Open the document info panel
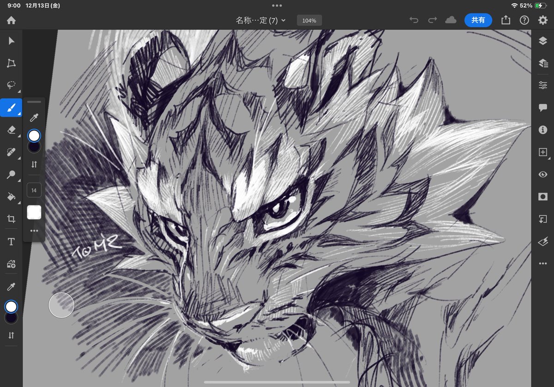Viewport: 554px width, 387px height. click(543, 130)
